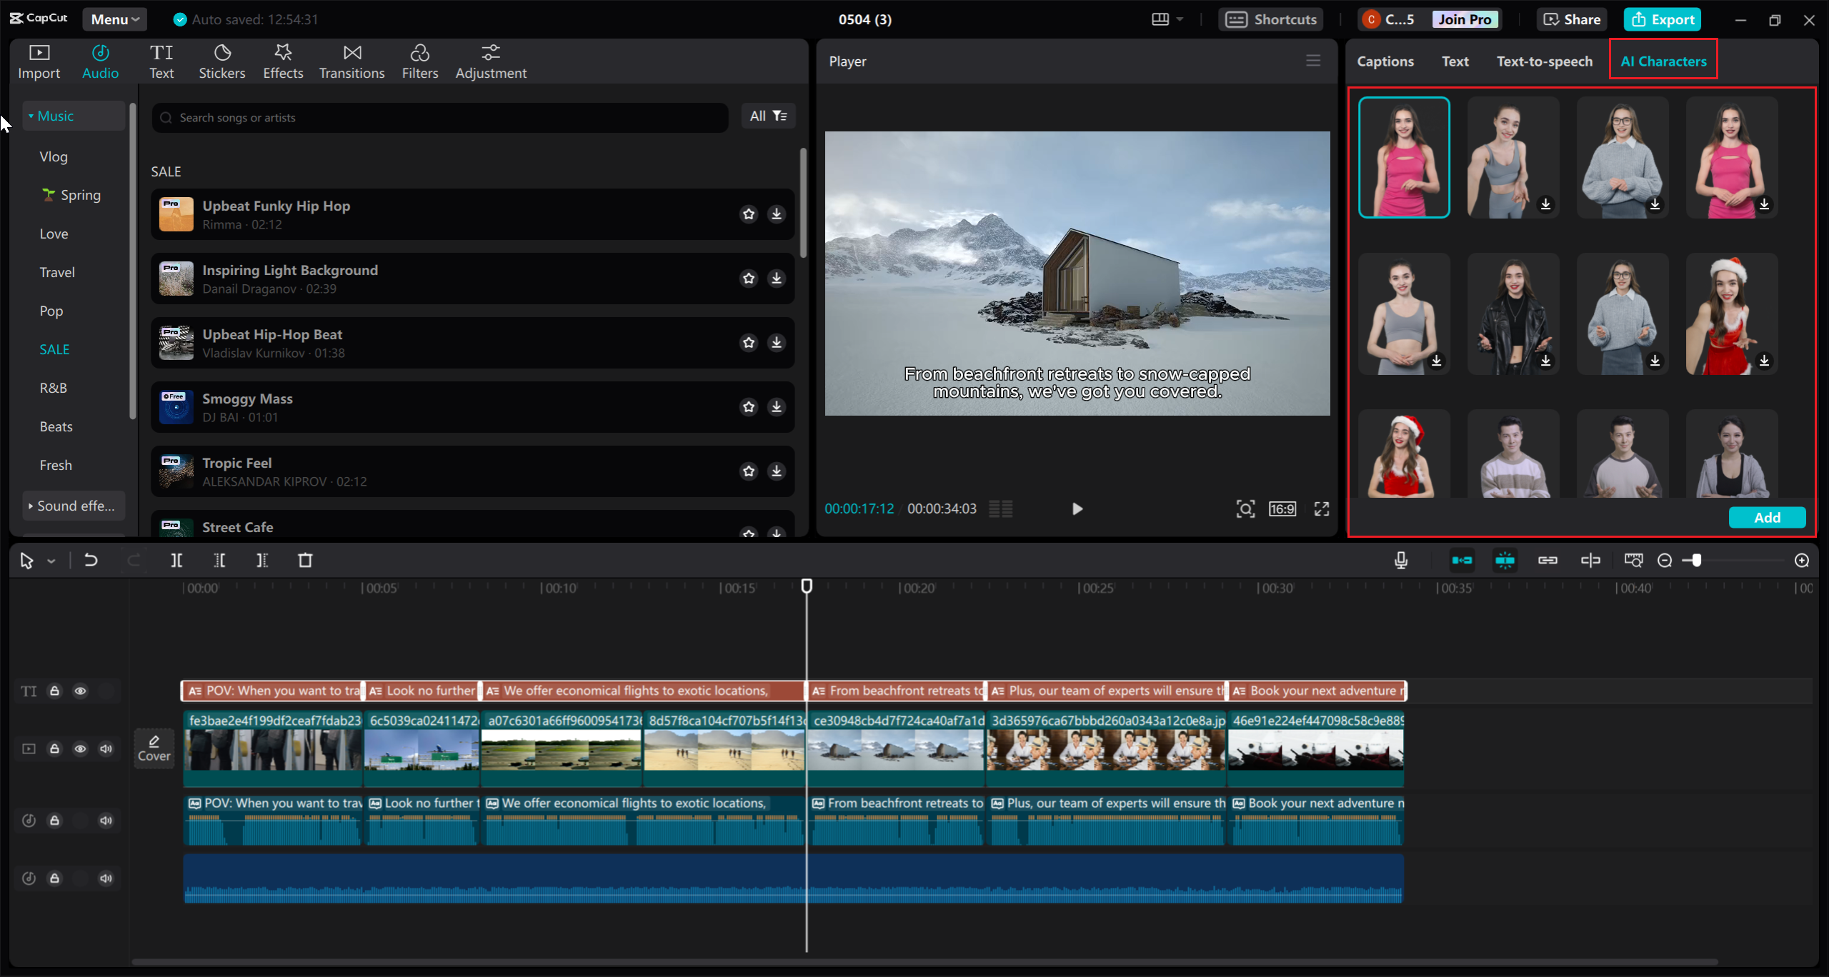Expand the Sound effects category

[74, 506]
